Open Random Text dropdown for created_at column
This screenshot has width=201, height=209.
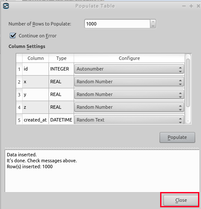point(129,120)
